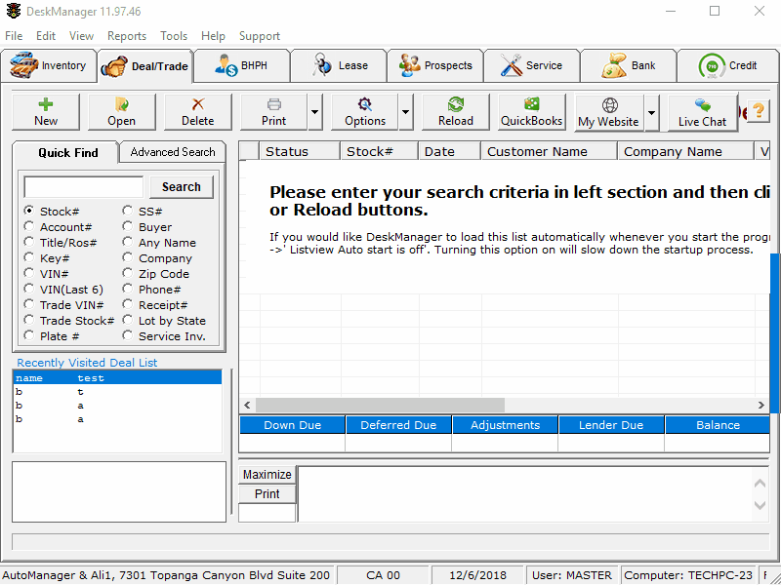Delete the selected deal
Viewport: 781px width, 585px height.
(x=198, y=112)
